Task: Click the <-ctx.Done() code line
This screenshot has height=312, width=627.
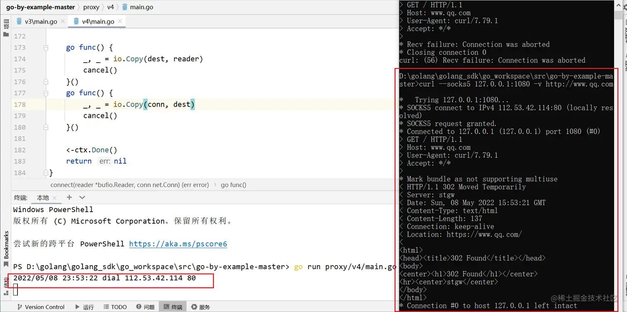Action: pyautogui.click(x=92, y=150)
